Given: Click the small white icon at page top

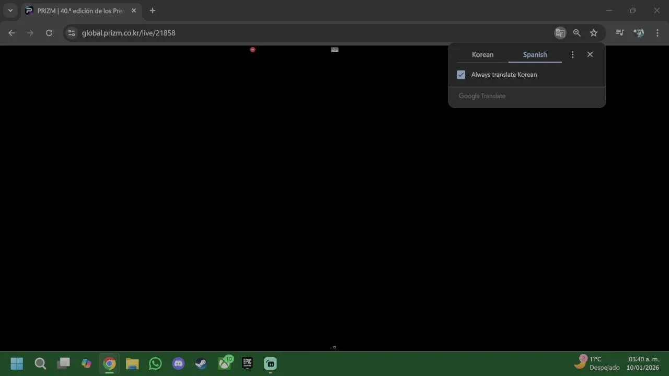Looking at the screenshot, I should (x=335, y=50).
